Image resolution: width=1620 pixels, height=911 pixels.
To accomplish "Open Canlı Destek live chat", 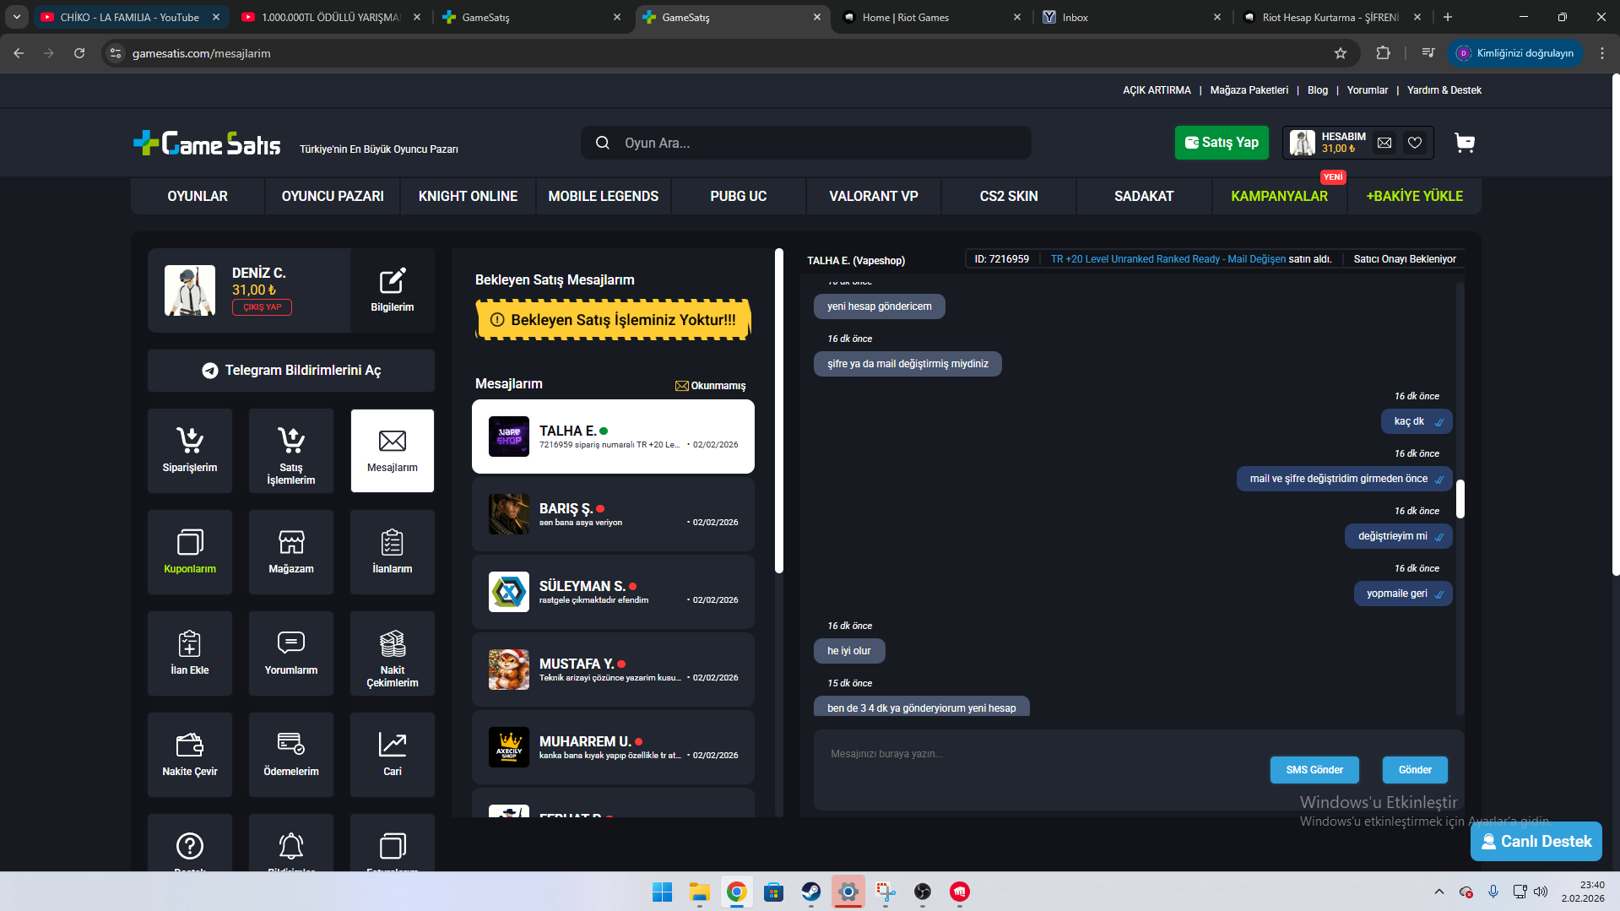I will [x=1536, y=842].
